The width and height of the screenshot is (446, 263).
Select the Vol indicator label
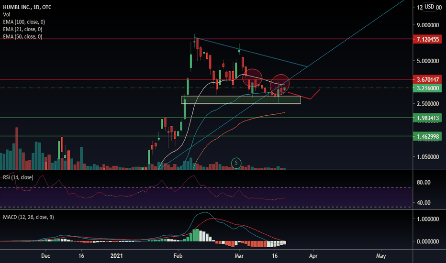point(7,14)
